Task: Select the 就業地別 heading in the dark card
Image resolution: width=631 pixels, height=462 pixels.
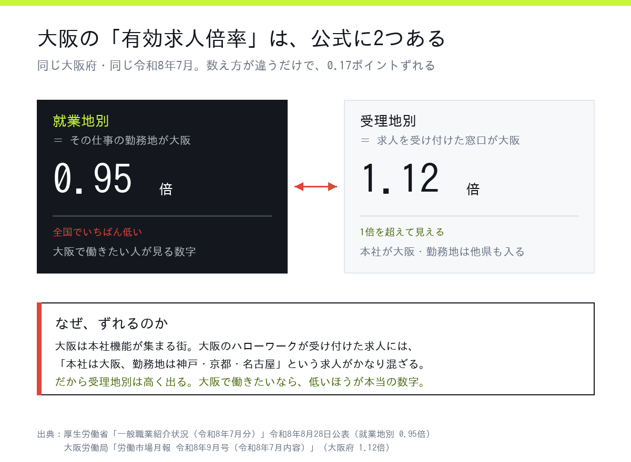Action: 80,121
